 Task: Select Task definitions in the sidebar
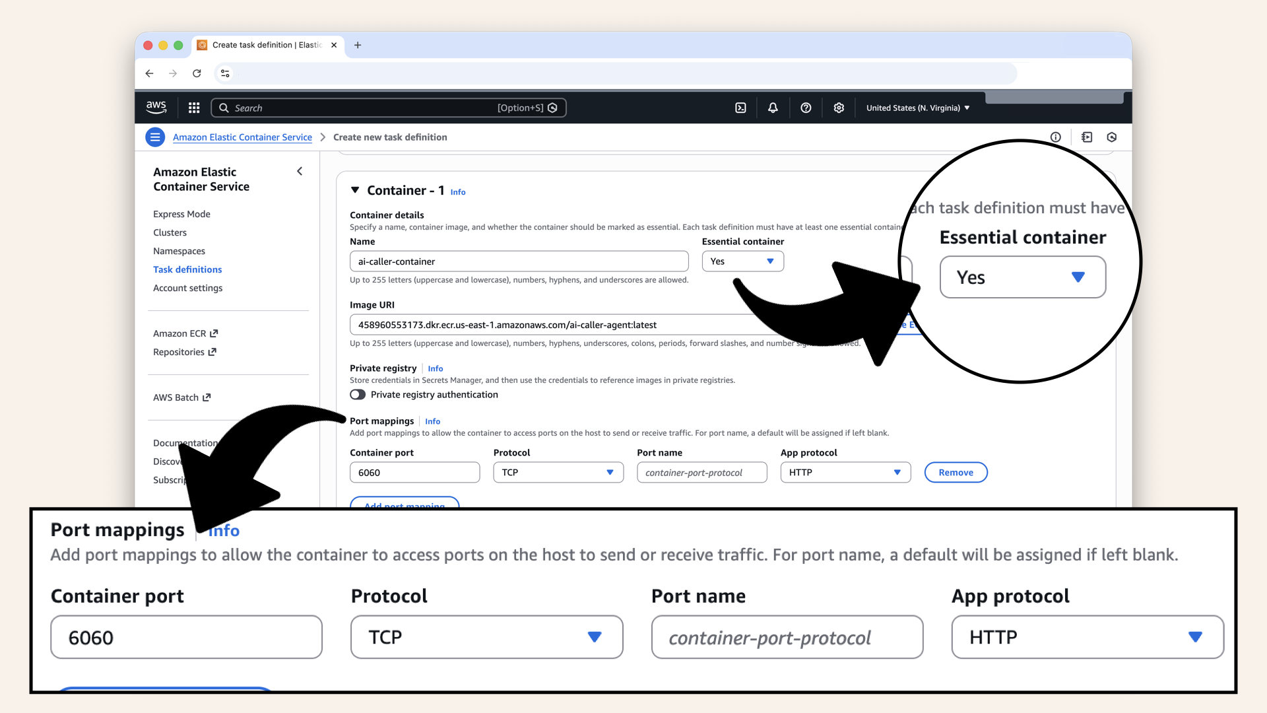click(x=187, y=269)
